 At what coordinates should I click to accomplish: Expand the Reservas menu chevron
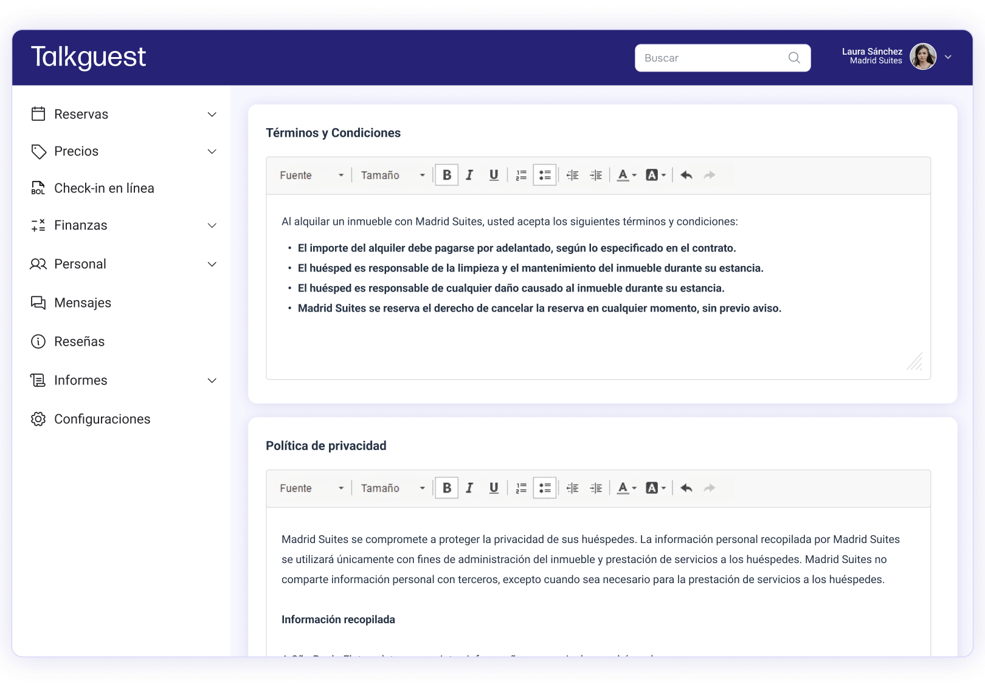[212, 114]
